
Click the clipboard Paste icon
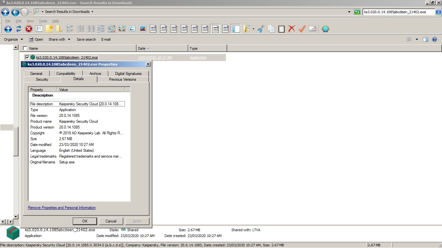coord(282,29)
